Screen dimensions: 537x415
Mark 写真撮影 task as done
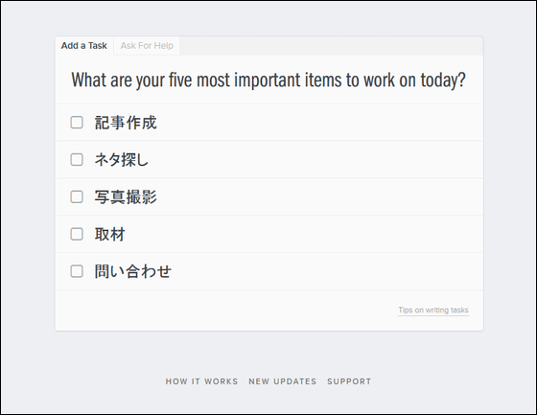pos(77,196)
